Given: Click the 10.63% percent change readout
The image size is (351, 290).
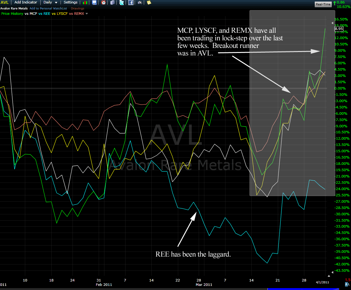Looking at the screenshot, I should (344, 7).
